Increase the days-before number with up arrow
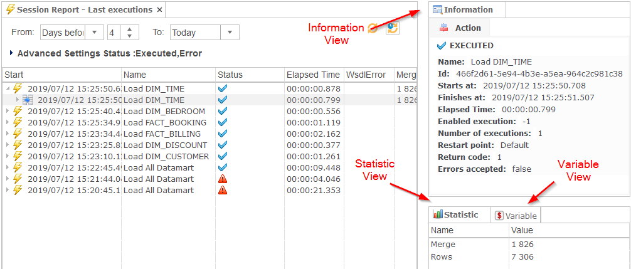The width and height of the screenshot is (631, 269). pyautogui.click(x=129, y=29)
